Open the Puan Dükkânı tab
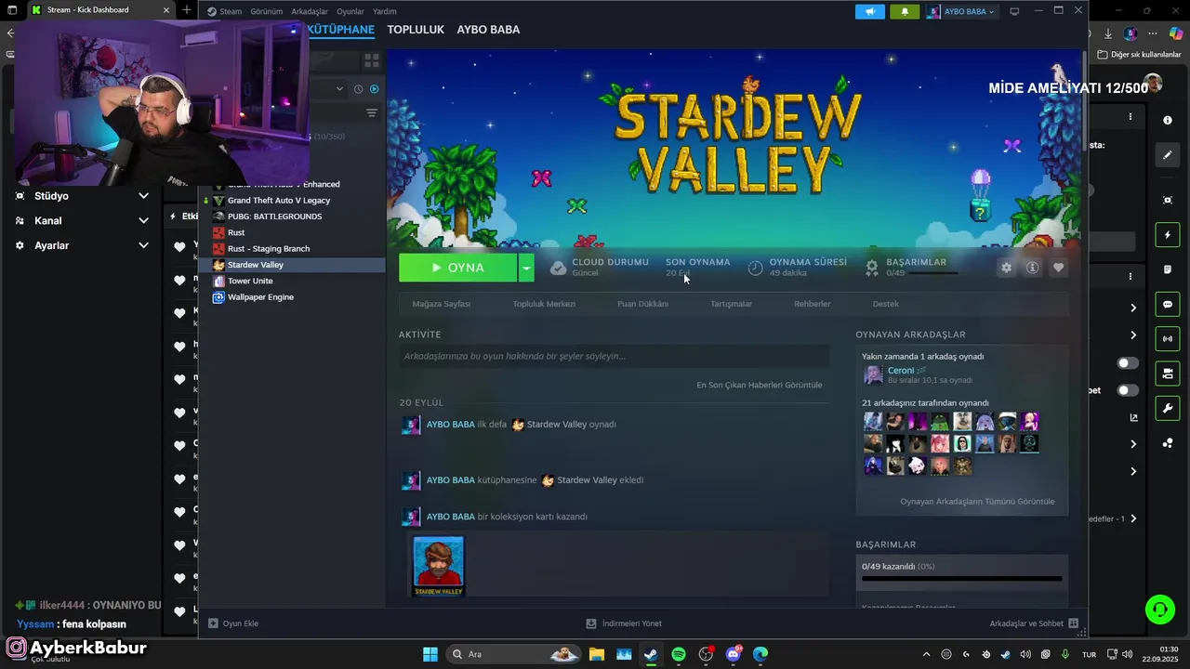Screen dimensions: 1190x669 pos(642,304)
